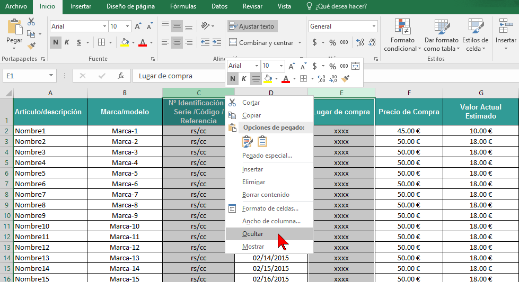Decrease font size in ribbon Fuente group
Image resolution: width=519 pixels, height=282 pixels.
tap(149, 26)
